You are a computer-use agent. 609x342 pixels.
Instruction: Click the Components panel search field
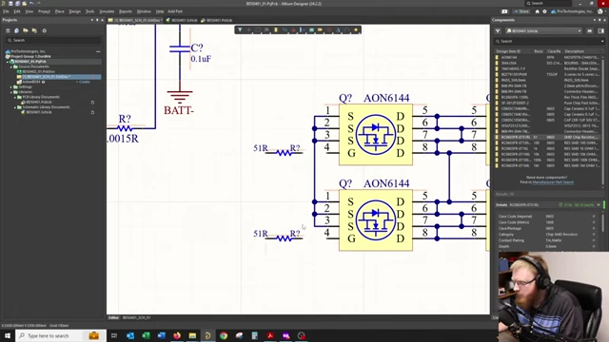coord(549,41)
